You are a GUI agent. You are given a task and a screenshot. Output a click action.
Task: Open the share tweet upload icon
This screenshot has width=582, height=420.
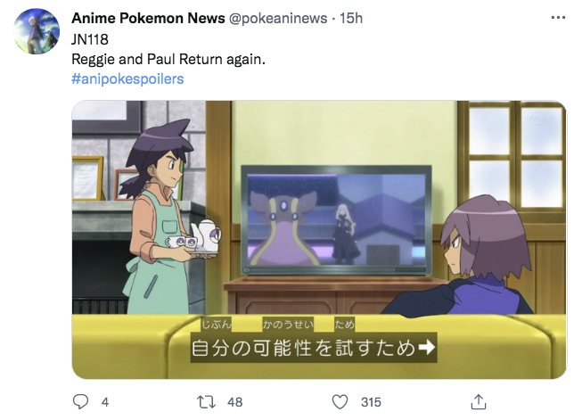(479, 402)
